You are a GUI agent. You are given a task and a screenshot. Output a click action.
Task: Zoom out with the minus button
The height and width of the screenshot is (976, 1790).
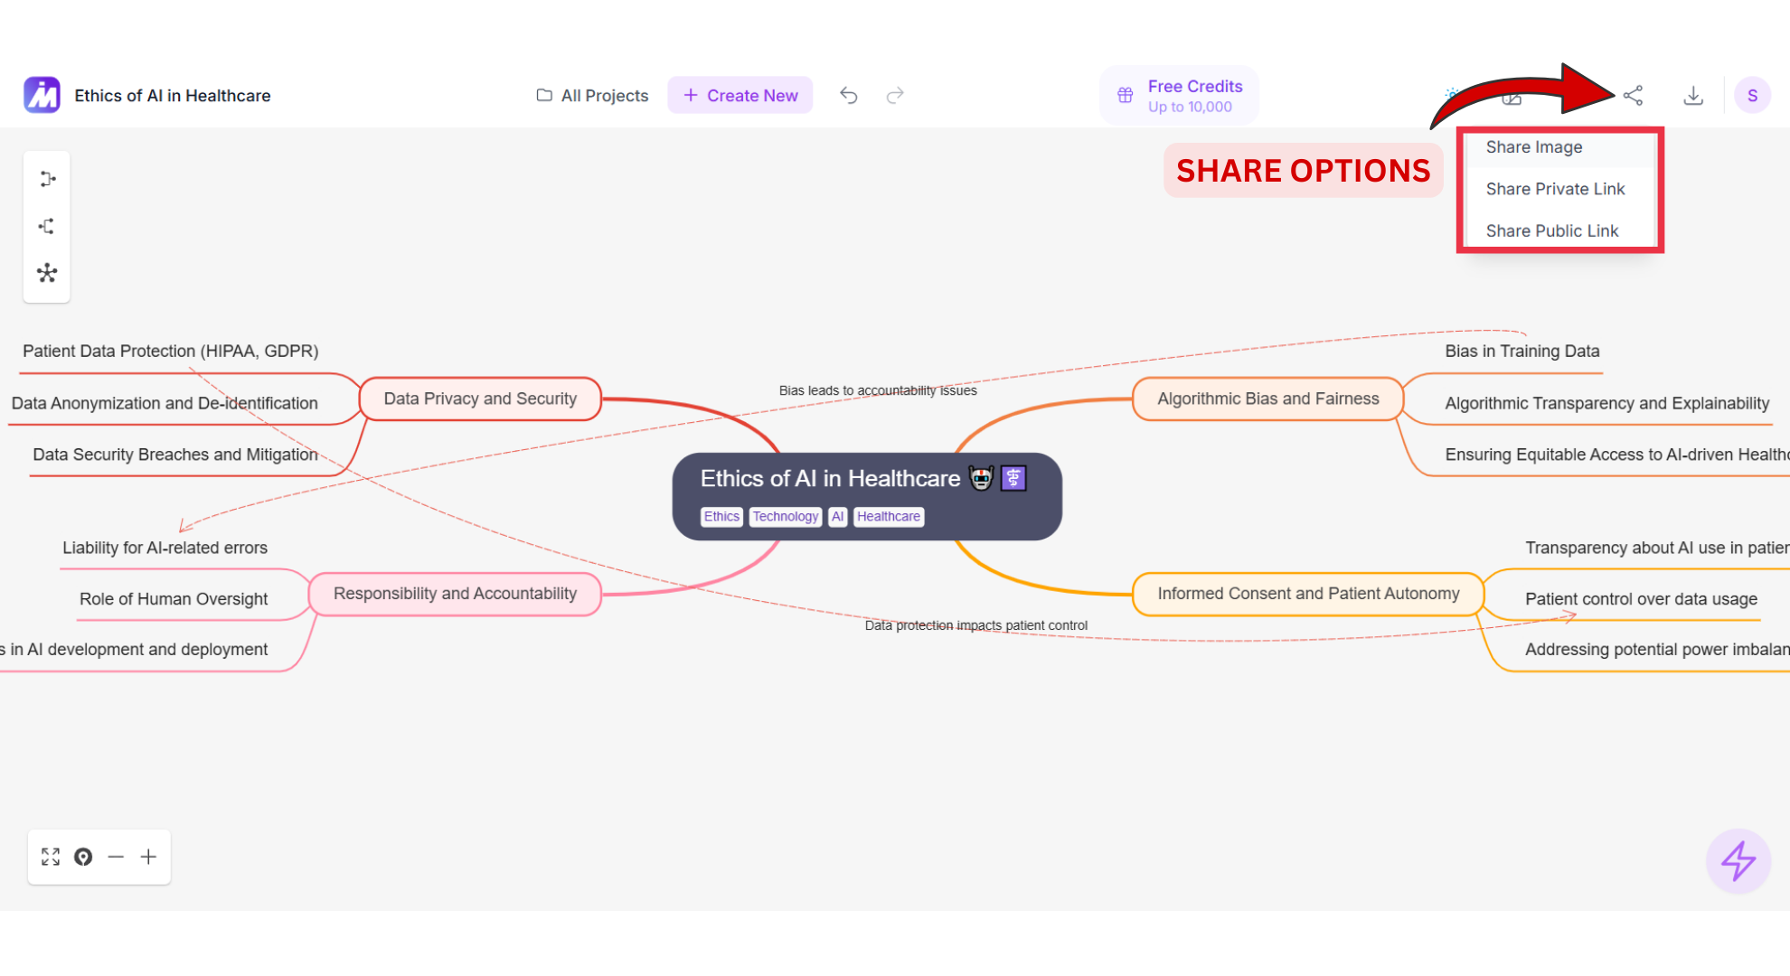tap(116, 857)
